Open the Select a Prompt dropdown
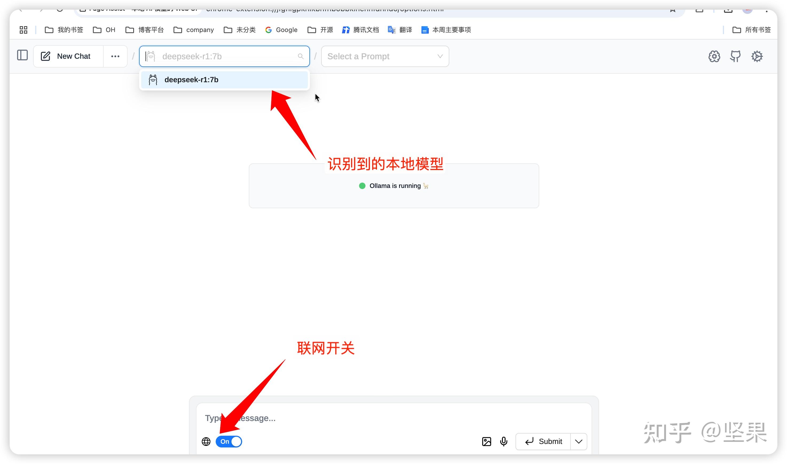 (x=385, y=56)
